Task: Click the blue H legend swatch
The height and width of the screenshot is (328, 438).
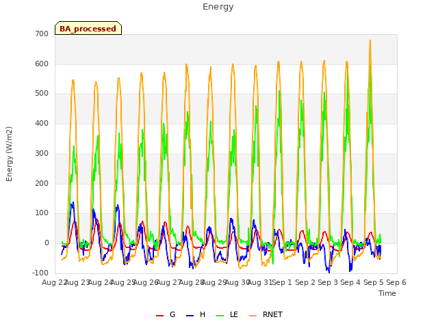Action: [190, 316]
